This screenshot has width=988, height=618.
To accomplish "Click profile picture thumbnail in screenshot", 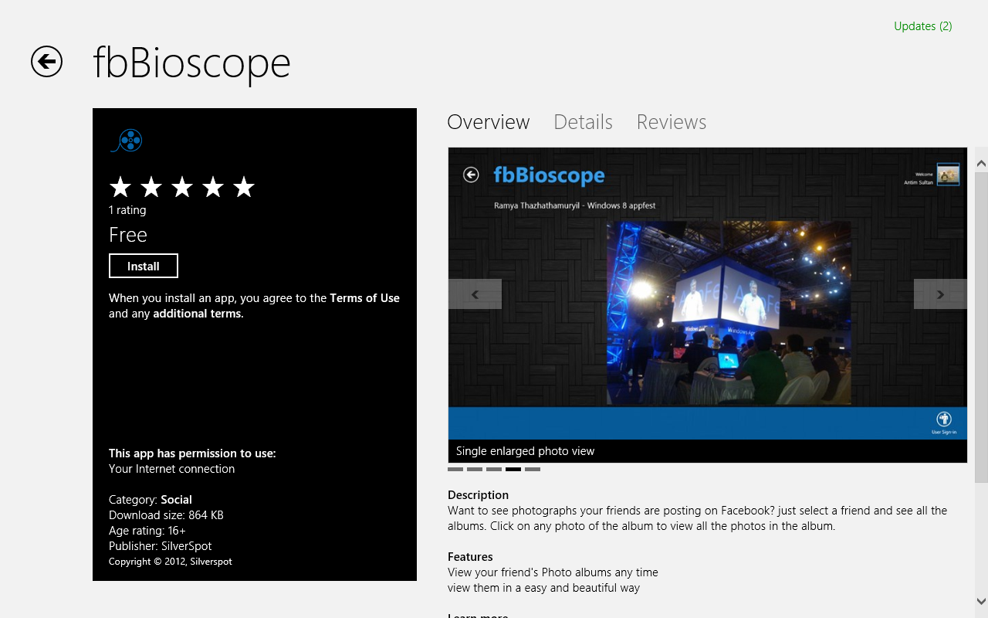I will click(x=948, y=175).
